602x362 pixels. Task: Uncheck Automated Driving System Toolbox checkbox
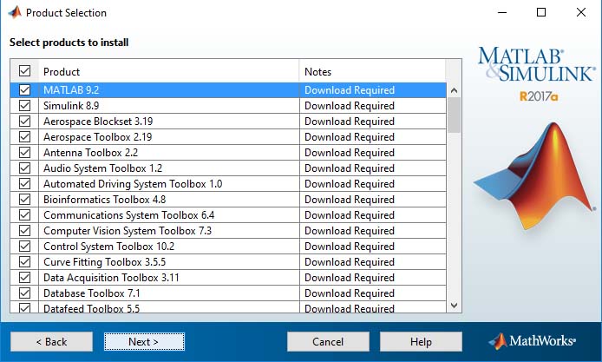pyautogui.click(x=24, y=184)
